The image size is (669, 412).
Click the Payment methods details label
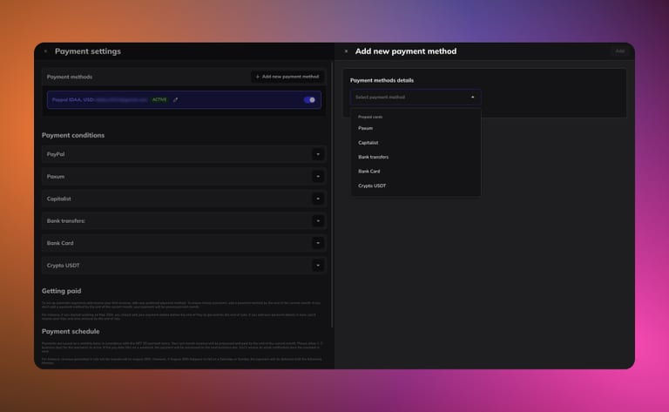[x=382, y=80]
